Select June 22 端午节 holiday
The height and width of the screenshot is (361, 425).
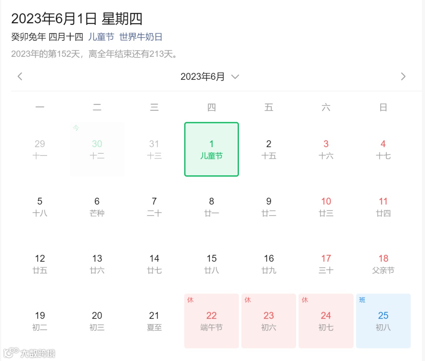[211, 320]
